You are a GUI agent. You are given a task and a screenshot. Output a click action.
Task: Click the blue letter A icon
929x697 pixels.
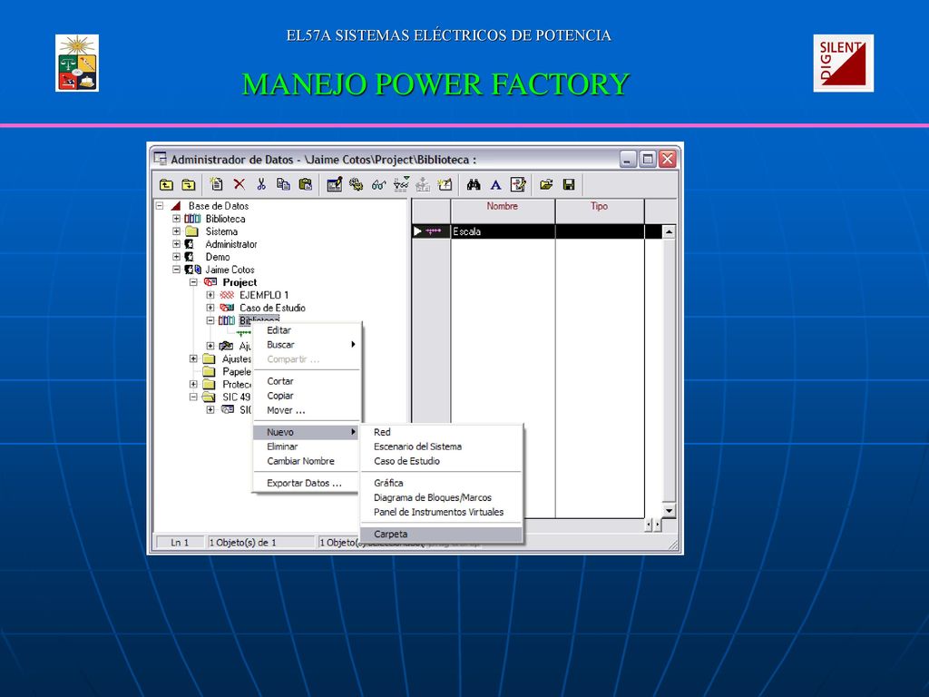click(x=495, y=185)
